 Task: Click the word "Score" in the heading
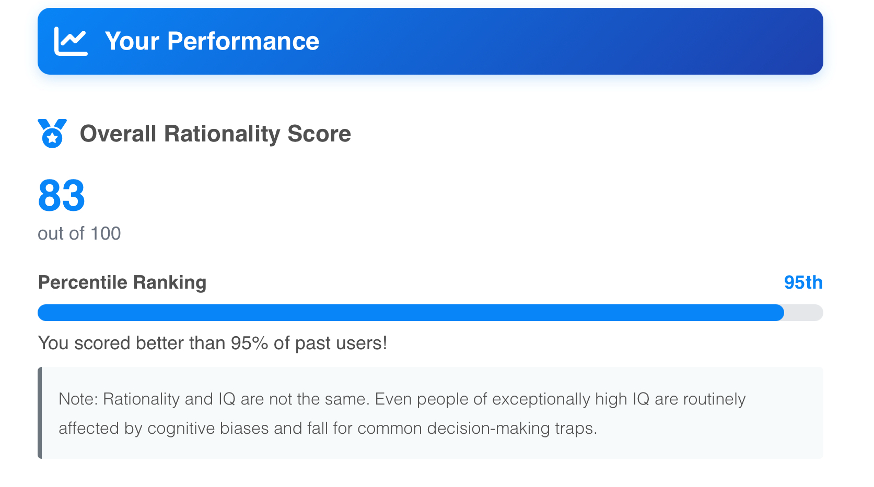(x=319, y=134)
